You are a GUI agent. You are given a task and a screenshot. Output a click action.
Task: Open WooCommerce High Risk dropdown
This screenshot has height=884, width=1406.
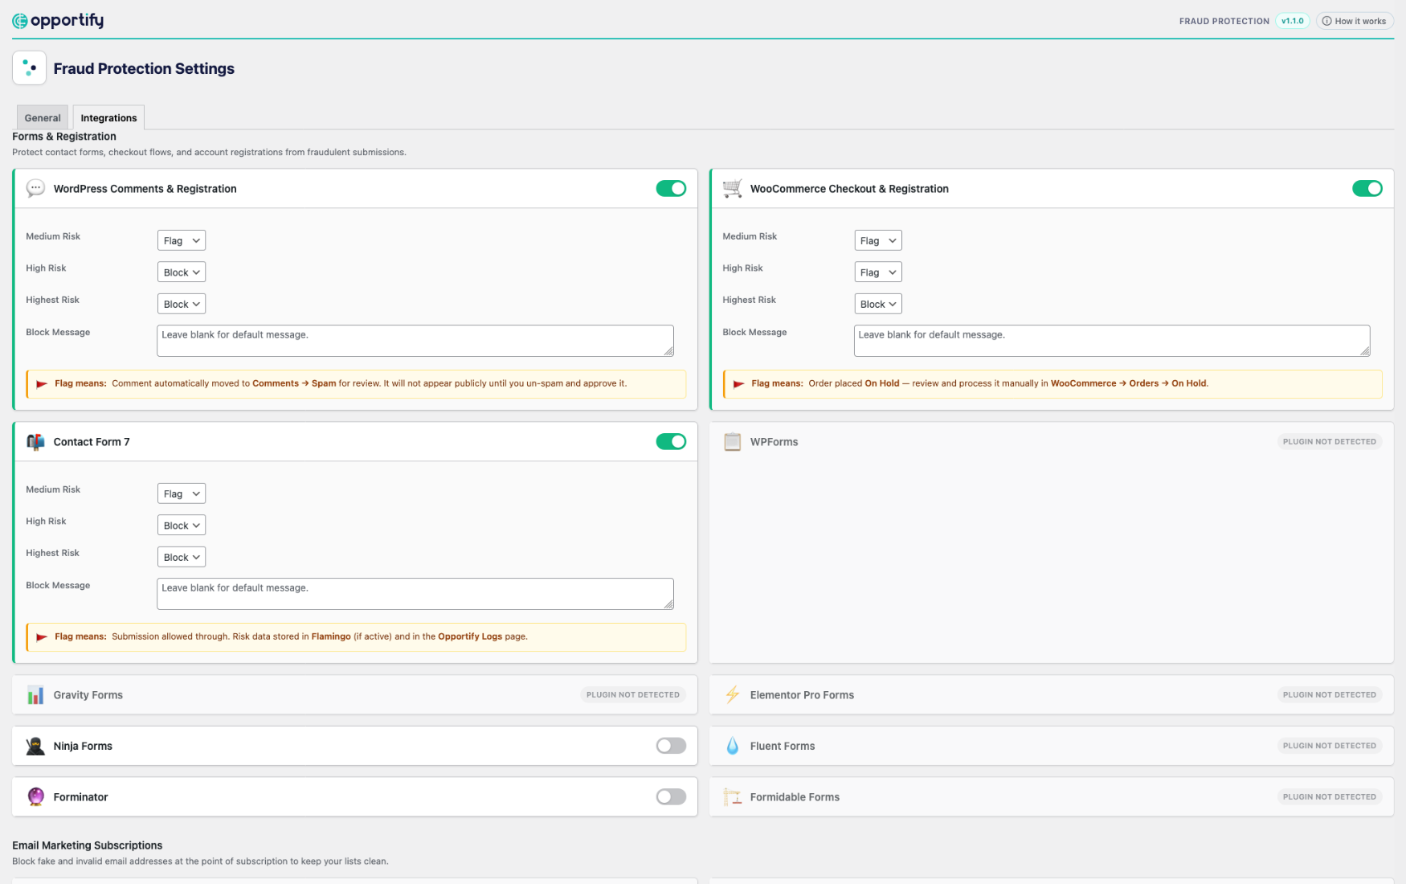tap(878, 272)
